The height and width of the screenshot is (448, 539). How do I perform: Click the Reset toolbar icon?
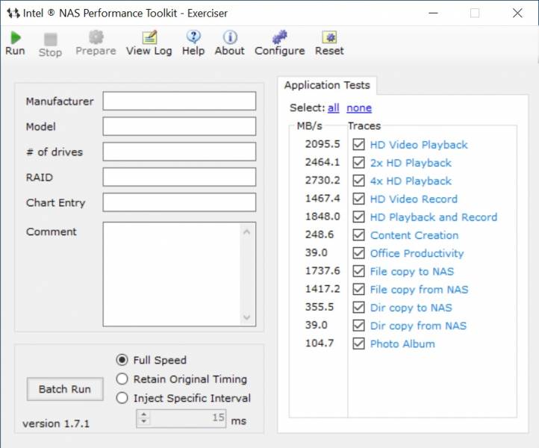click(329, 37)
